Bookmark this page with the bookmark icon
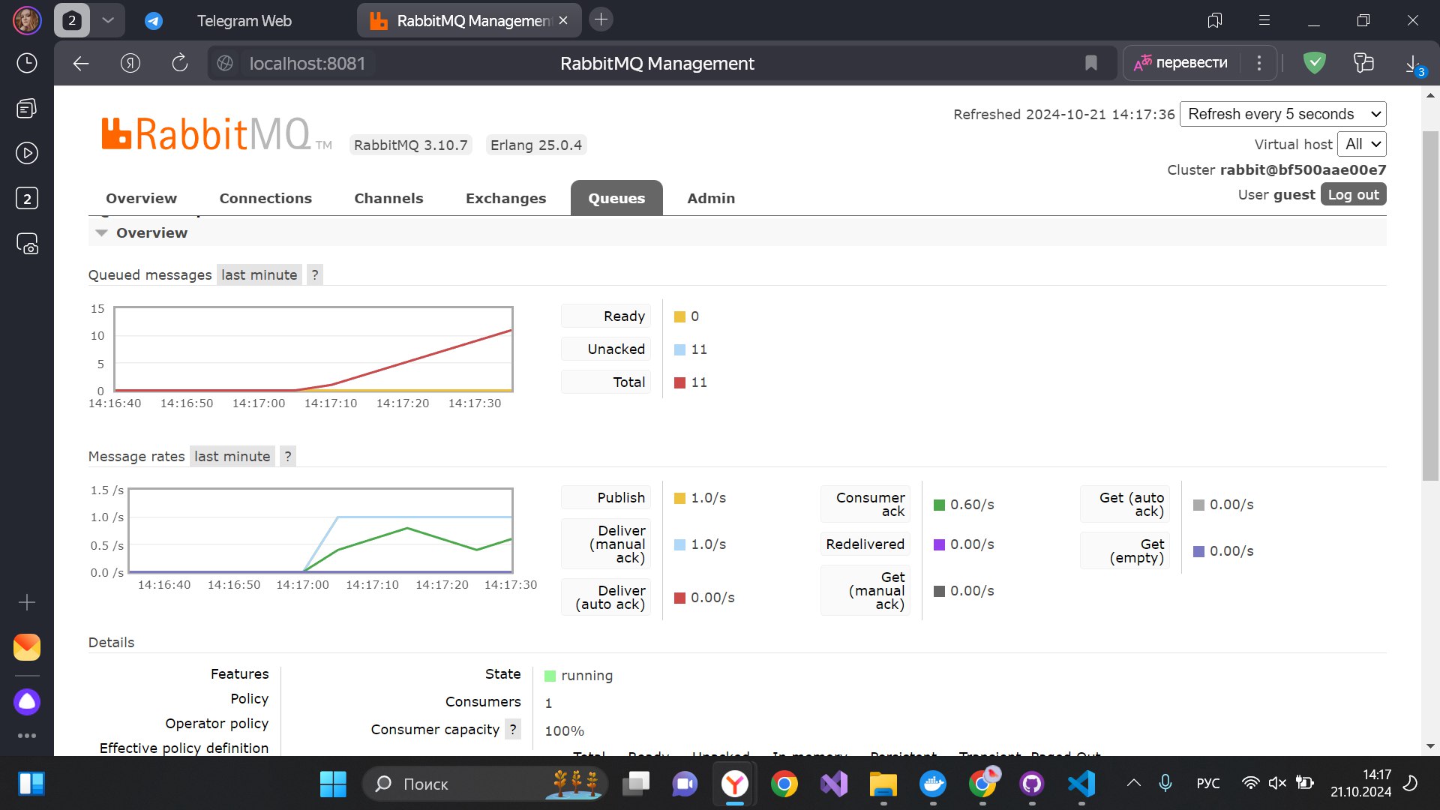The width and height of the screenshot is (1440, 810). 1091,64
